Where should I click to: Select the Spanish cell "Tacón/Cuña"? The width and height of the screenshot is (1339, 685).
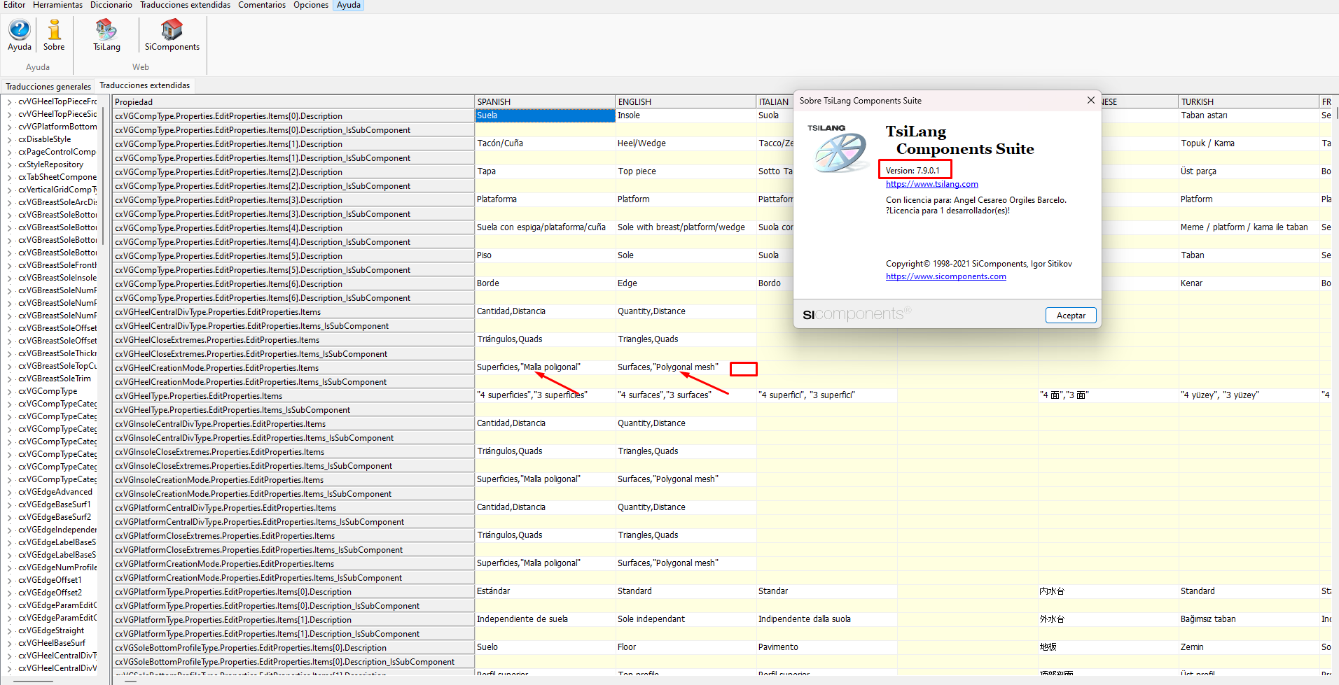tap(545, 143)
